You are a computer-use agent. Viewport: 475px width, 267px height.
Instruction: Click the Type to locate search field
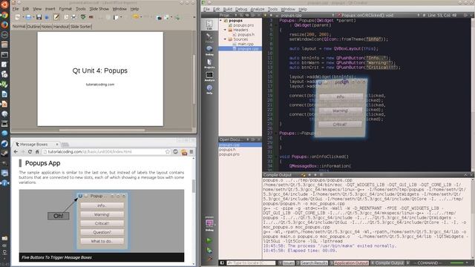tap(251, 263)
